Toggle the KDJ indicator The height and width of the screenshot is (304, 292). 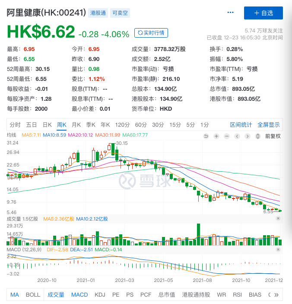click(x=100, y=294)
